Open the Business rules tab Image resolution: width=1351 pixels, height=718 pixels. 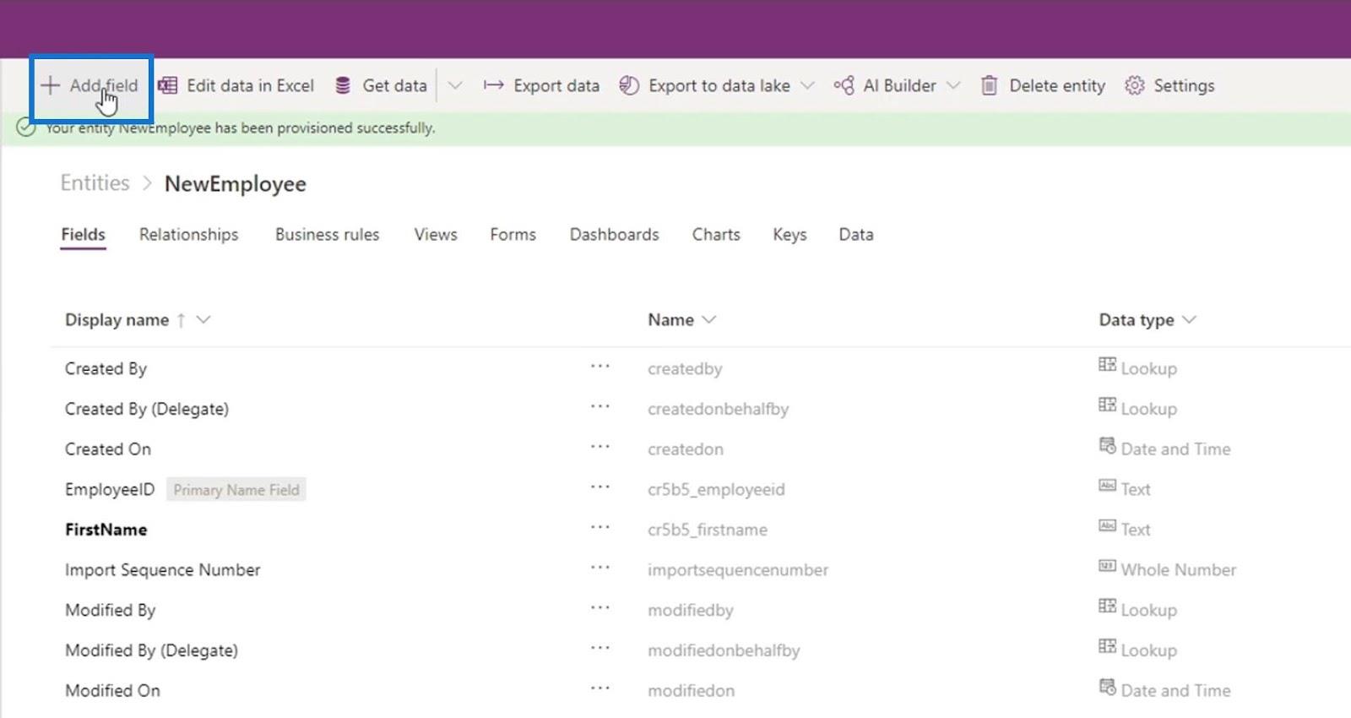pyautogui.click(x=327, y=234)
